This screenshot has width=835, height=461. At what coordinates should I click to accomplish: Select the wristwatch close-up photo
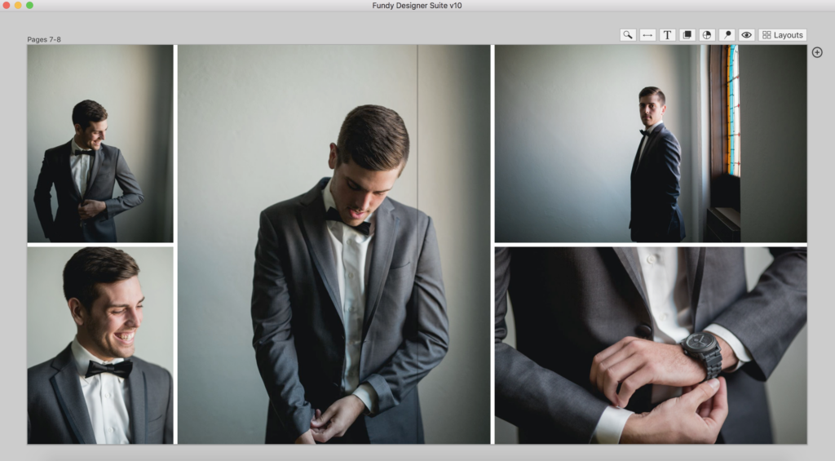tap(651, 345)
